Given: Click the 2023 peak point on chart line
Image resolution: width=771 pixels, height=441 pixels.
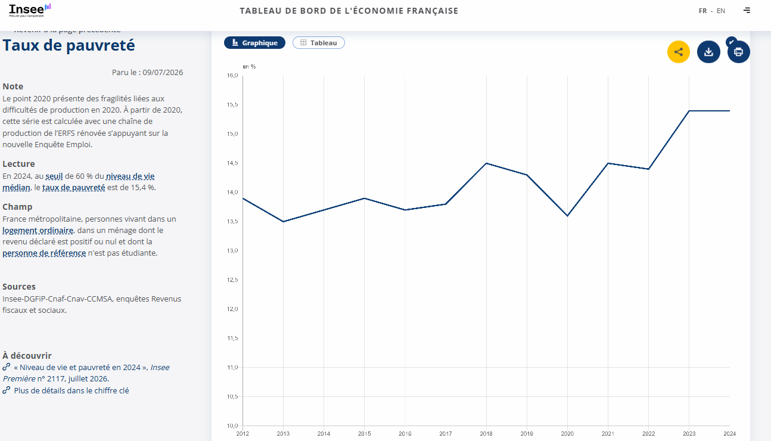Looking at the screenshot, I should point(689,111).
